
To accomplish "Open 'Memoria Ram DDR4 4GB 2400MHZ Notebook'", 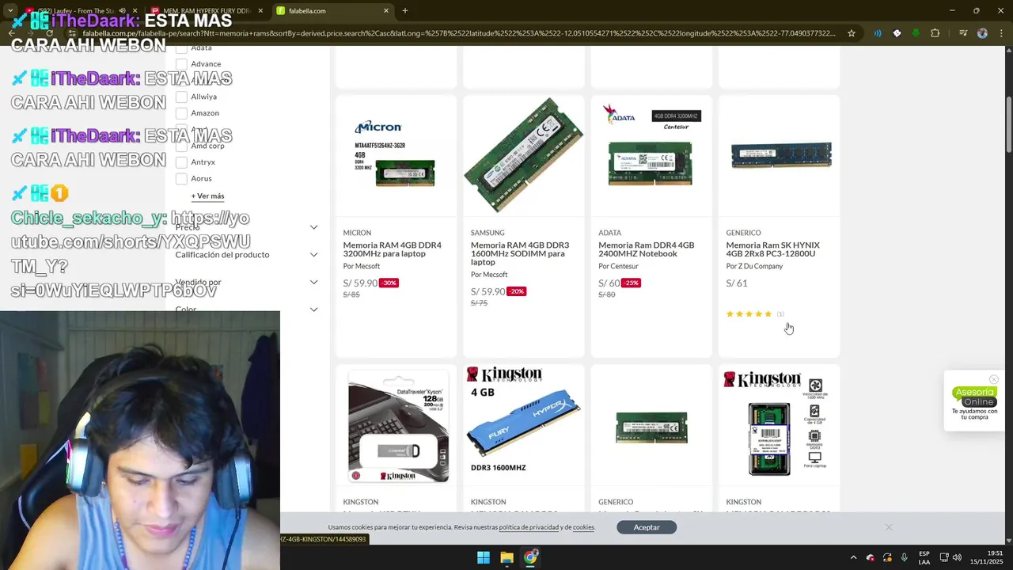I will [647, 249].
